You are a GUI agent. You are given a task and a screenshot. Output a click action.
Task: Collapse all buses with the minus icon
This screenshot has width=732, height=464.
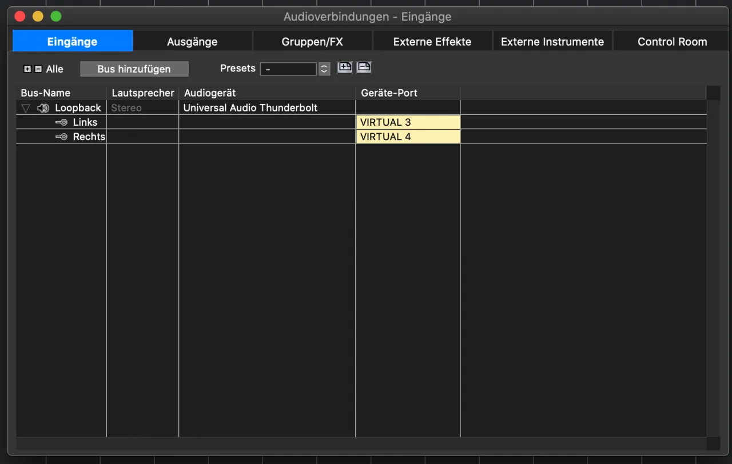coord(38,69)
